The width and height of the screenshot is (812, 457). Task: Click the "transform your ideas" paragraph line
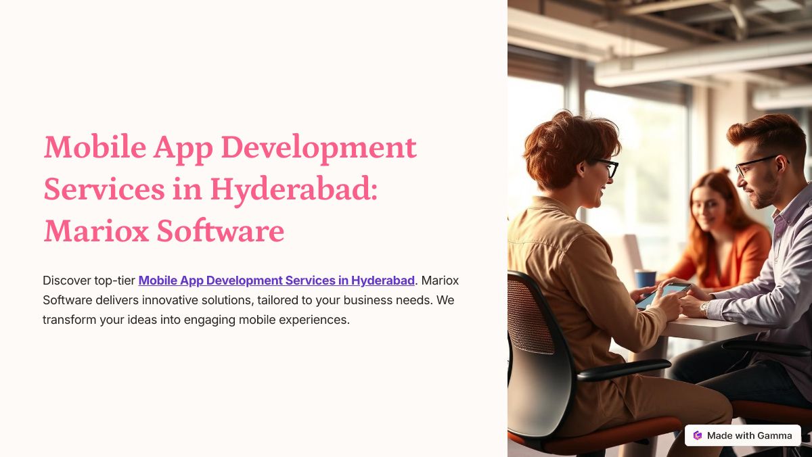click(196, 320)
